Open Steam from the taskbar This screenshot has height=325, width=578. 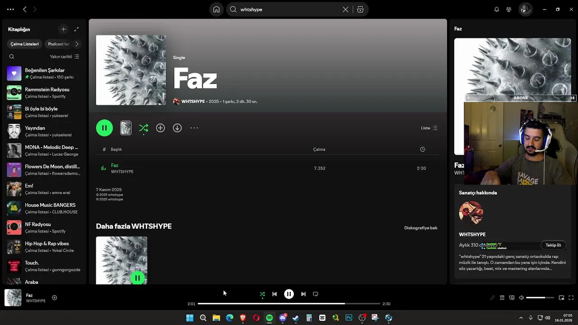(296, 318)
